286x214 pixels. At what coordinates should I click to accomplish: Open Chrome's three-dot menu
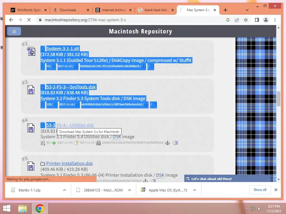(x=275, y=20)
